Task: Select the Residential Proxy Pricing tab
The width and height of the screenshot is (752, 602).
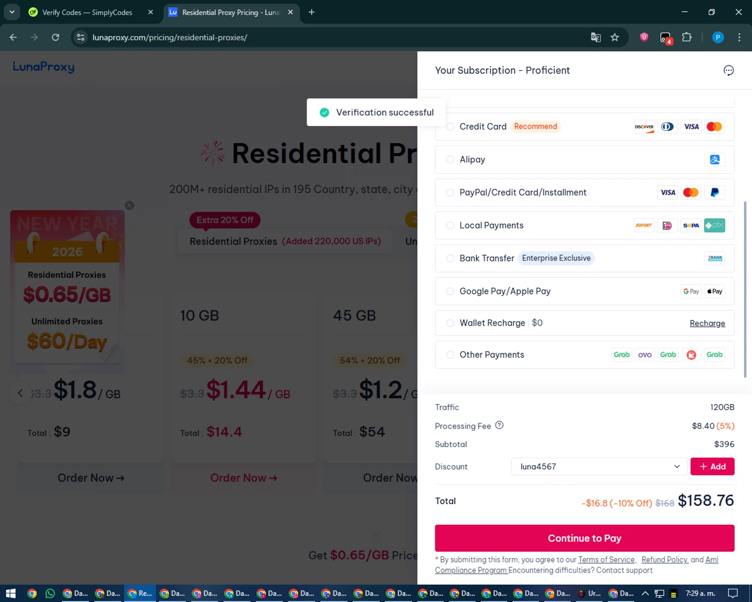Action: coord(231,12)
